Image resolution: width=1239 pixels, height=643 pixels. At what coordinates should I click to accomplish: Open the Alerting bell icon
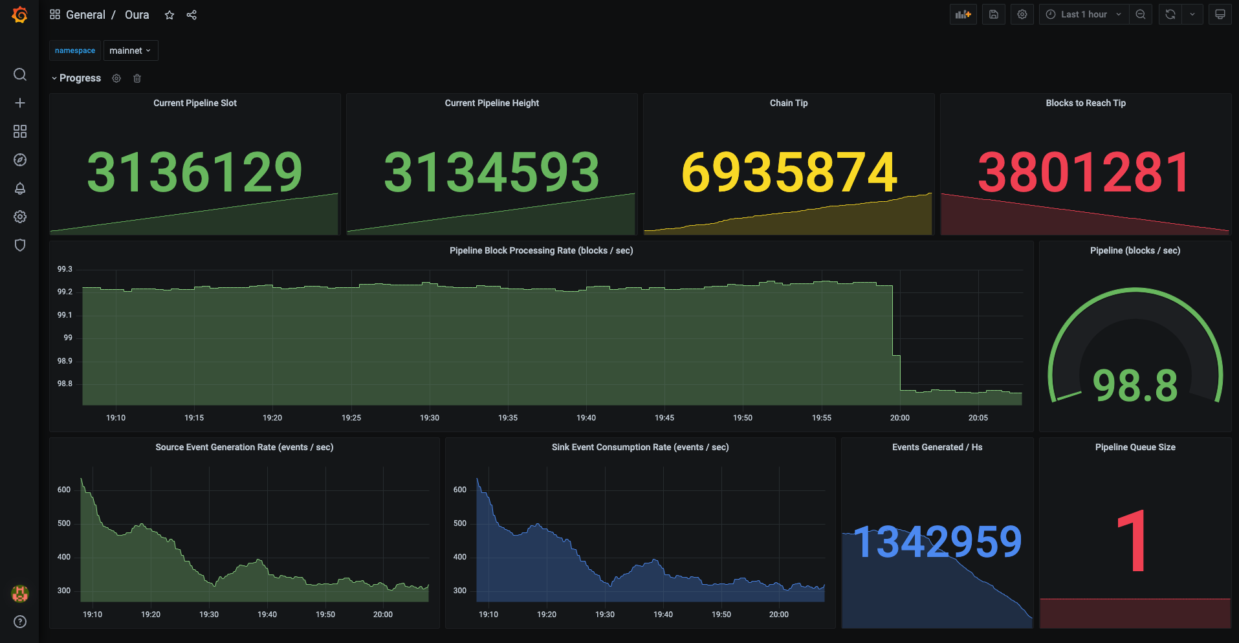(20, 188)
